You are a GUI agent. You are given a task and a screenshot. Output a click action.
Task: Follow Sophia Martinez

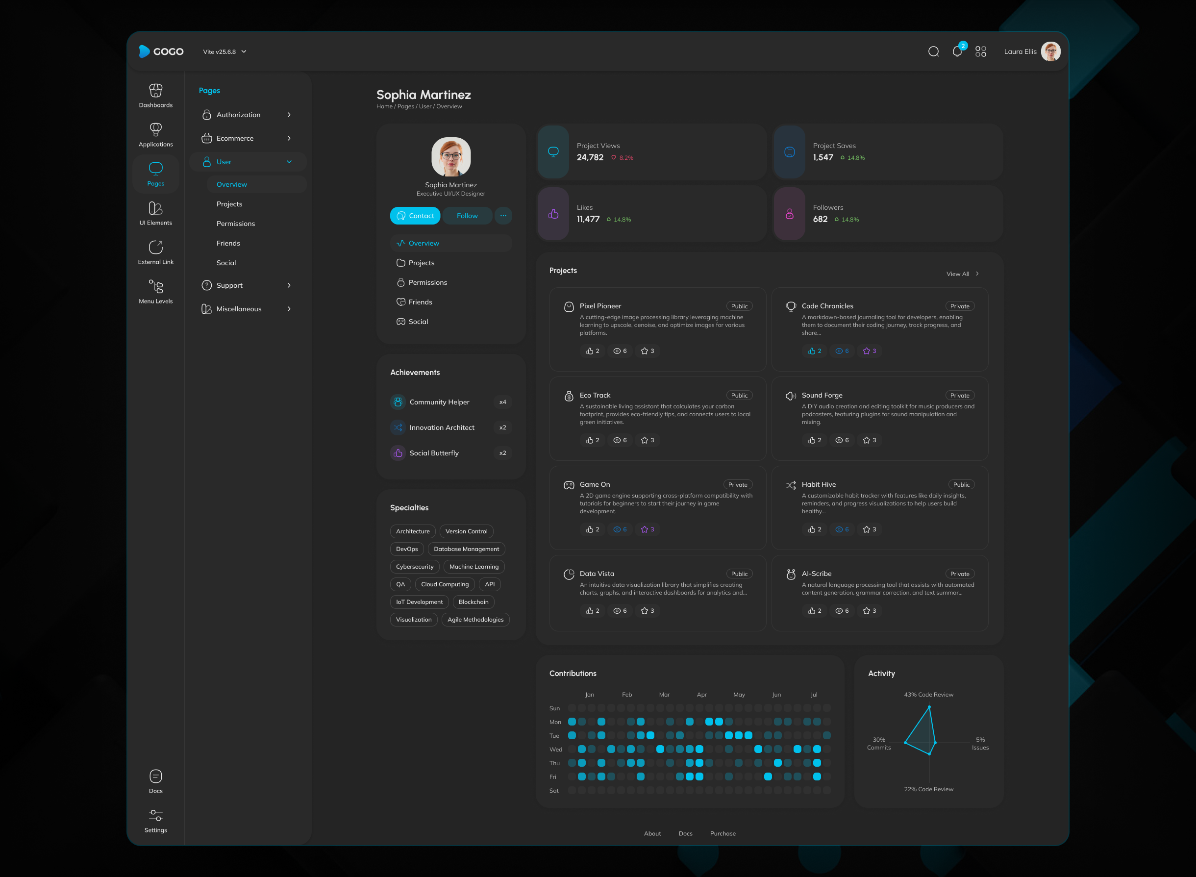click(467, 216)
